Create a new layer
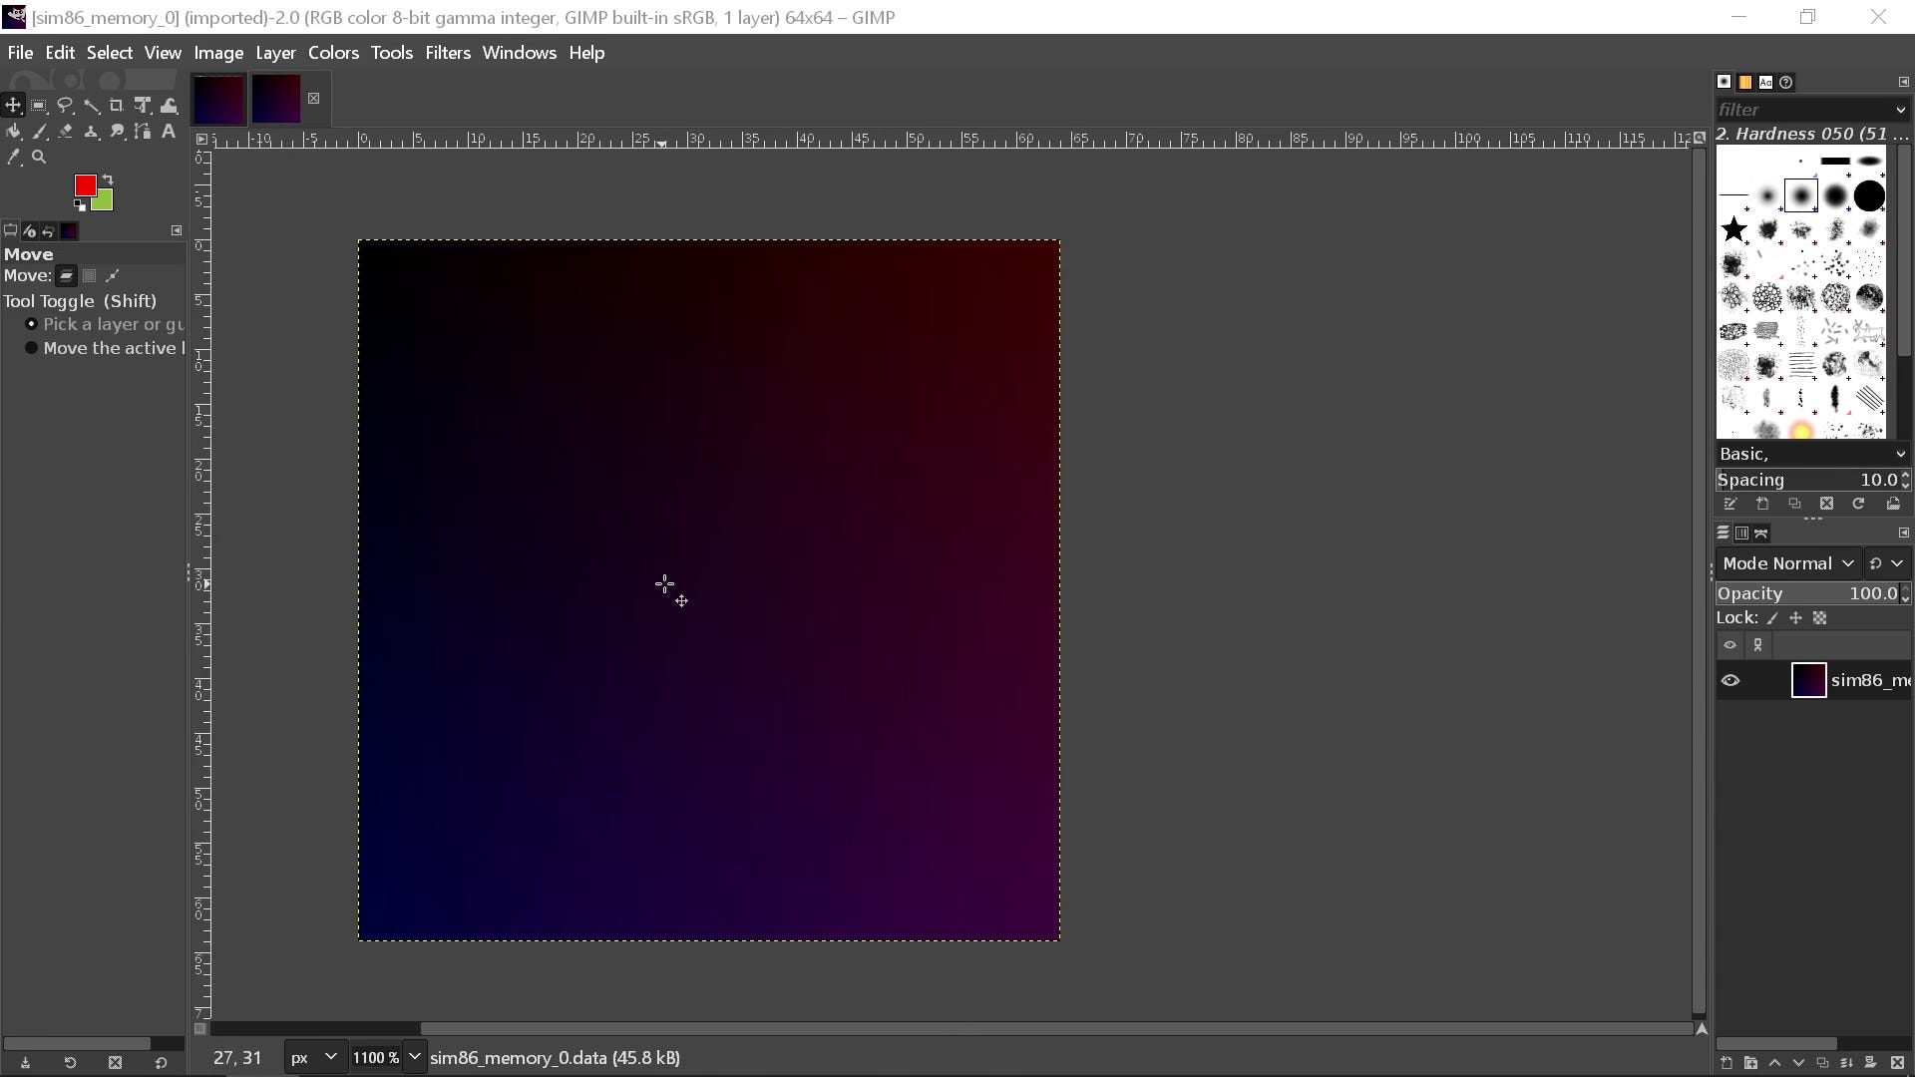Screen dimensions: 1915x1077 [1726, 1063]
